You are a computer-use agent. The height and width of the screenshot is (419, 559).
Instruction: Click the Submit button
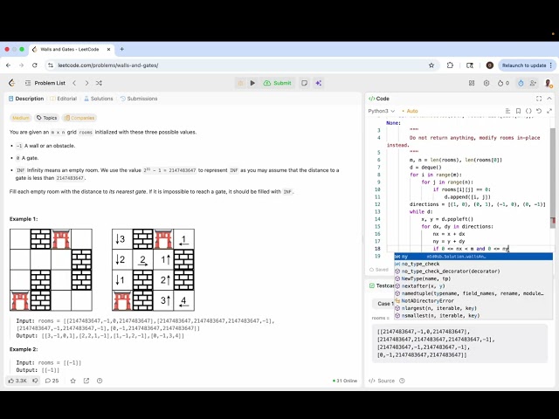pyautogui.click(x=278, y=83)
